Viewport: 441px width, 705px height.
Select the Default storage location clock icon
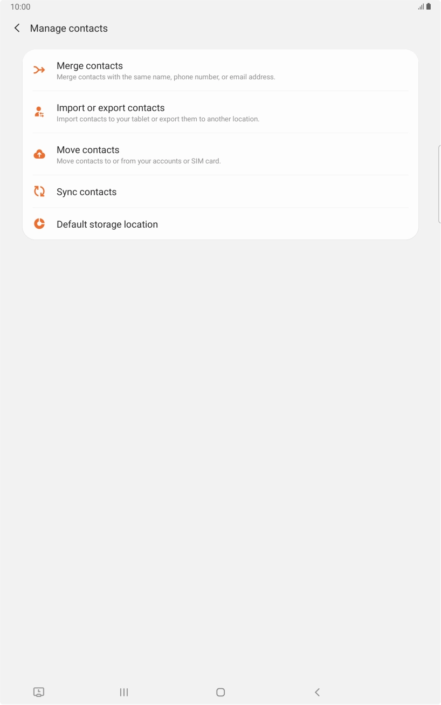point(39,223)
